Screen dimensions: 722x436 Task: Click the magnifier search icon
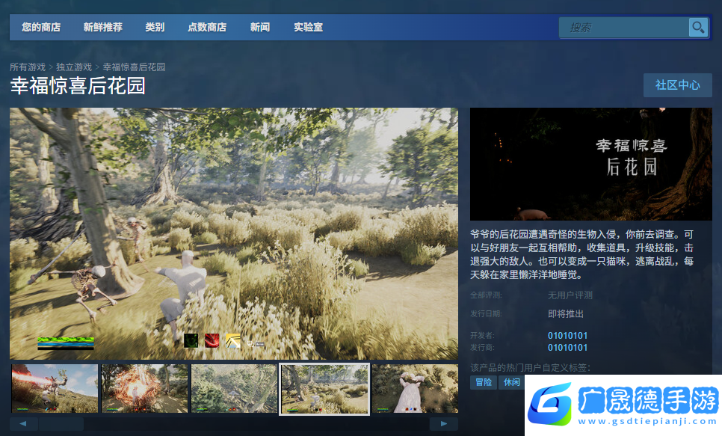pyautogui.click(x=698, y=28)
